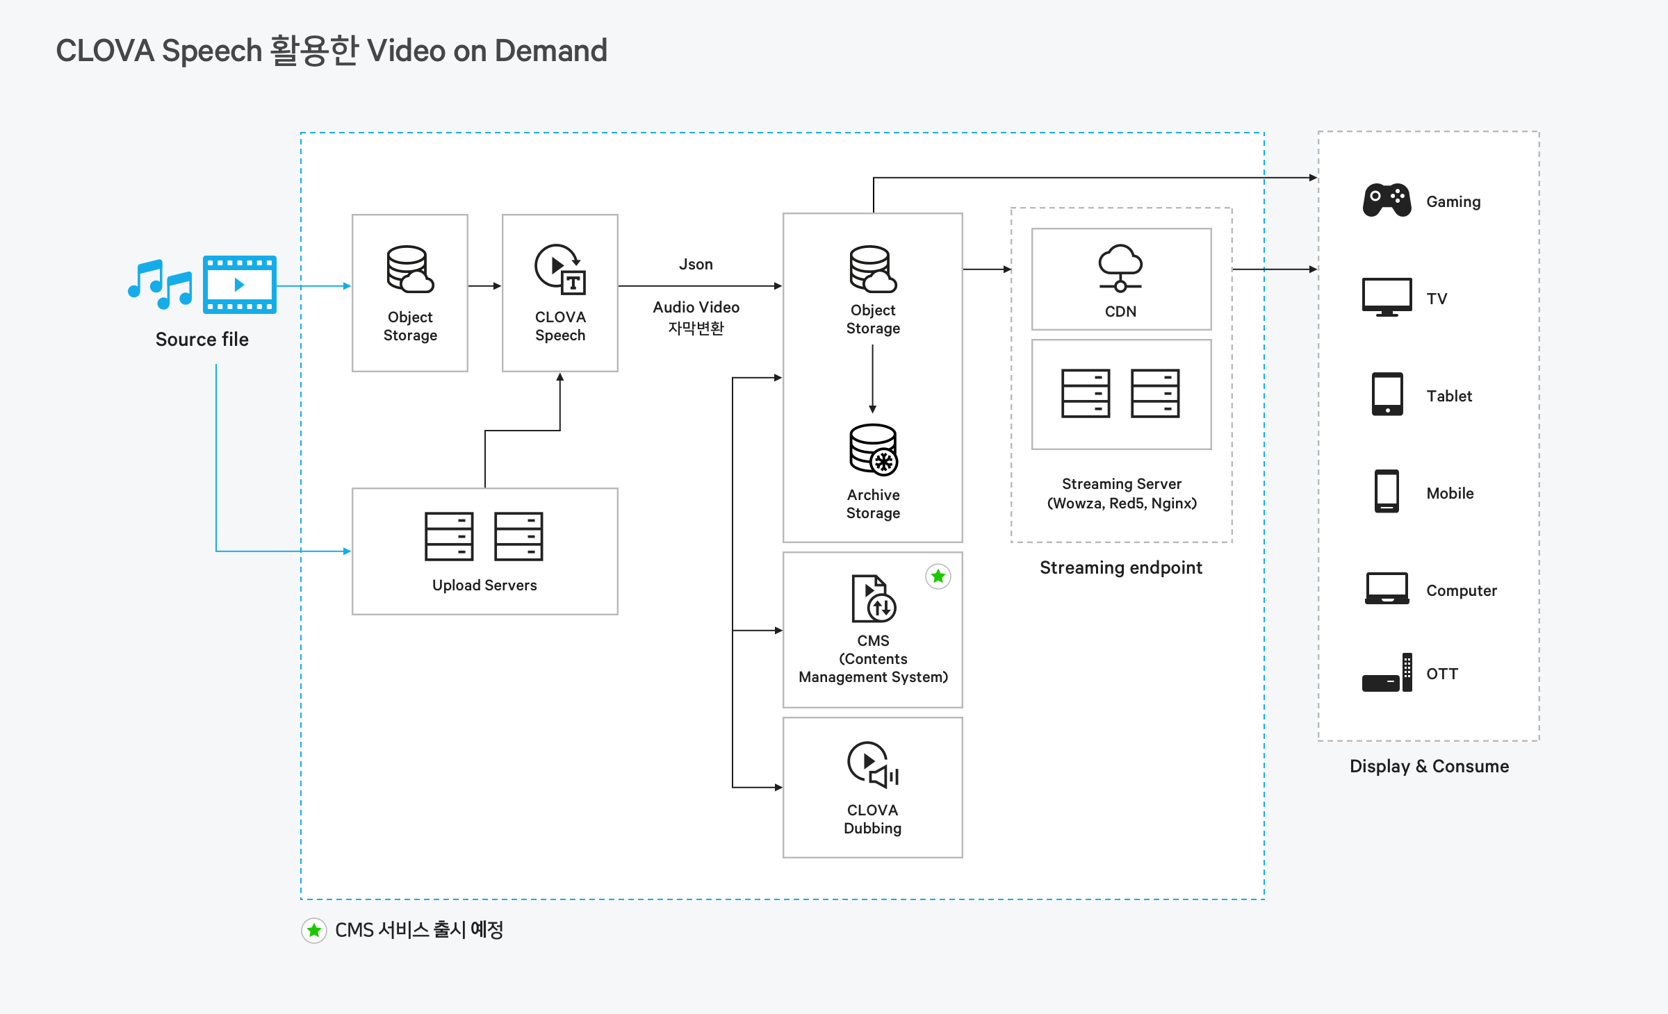Click 'CMS (Contents Management System)' label

pos(873,659)
